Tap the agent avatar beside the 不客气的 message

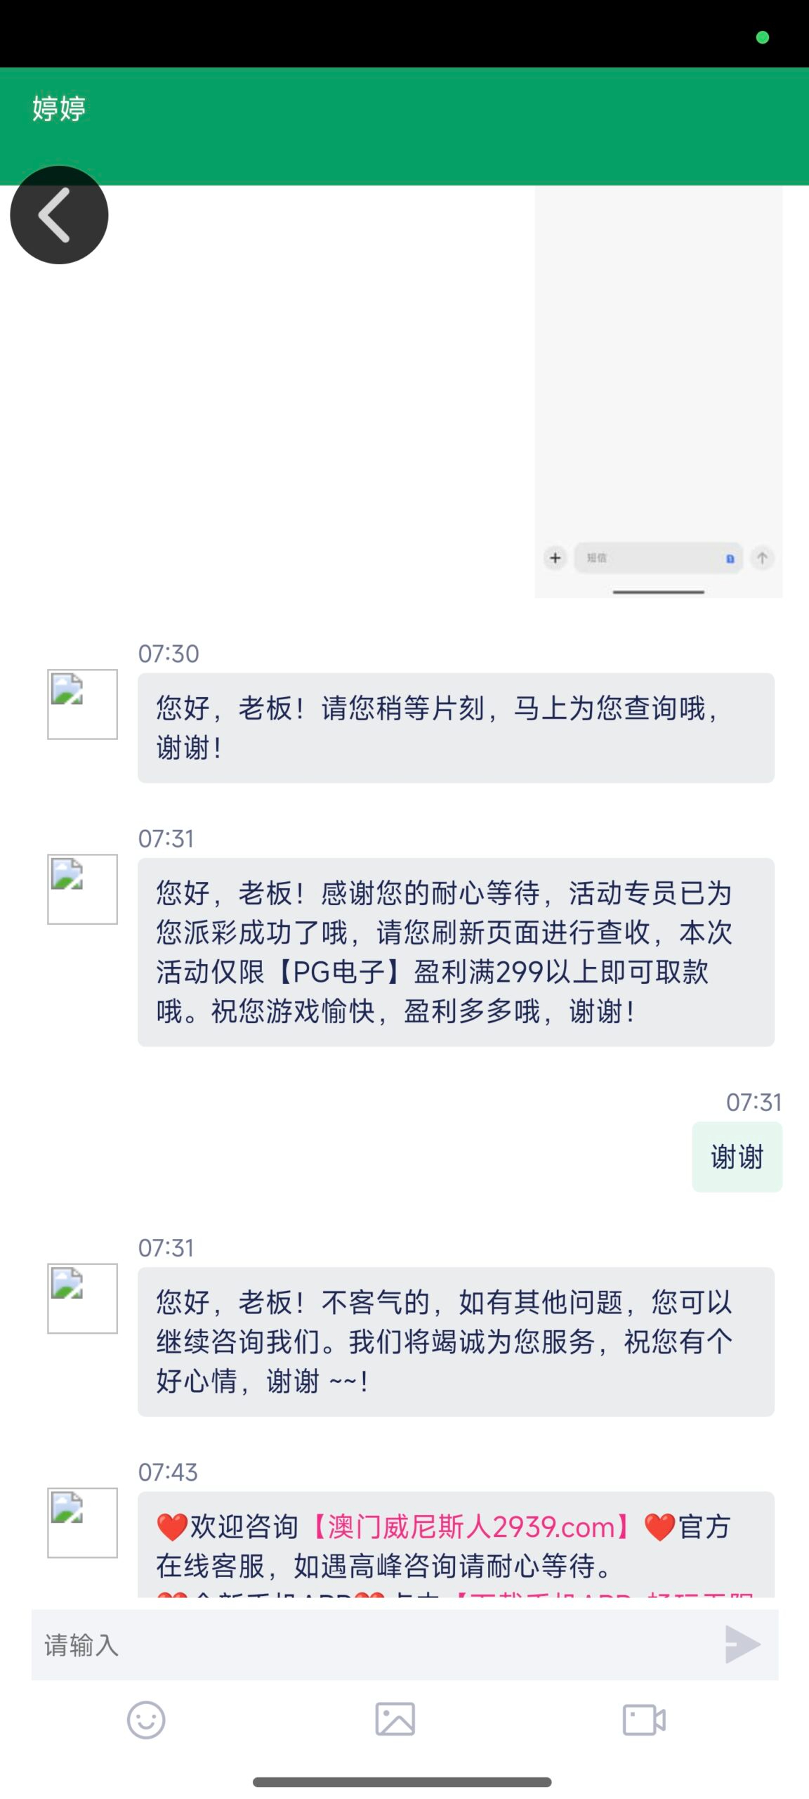point(82,1298)
